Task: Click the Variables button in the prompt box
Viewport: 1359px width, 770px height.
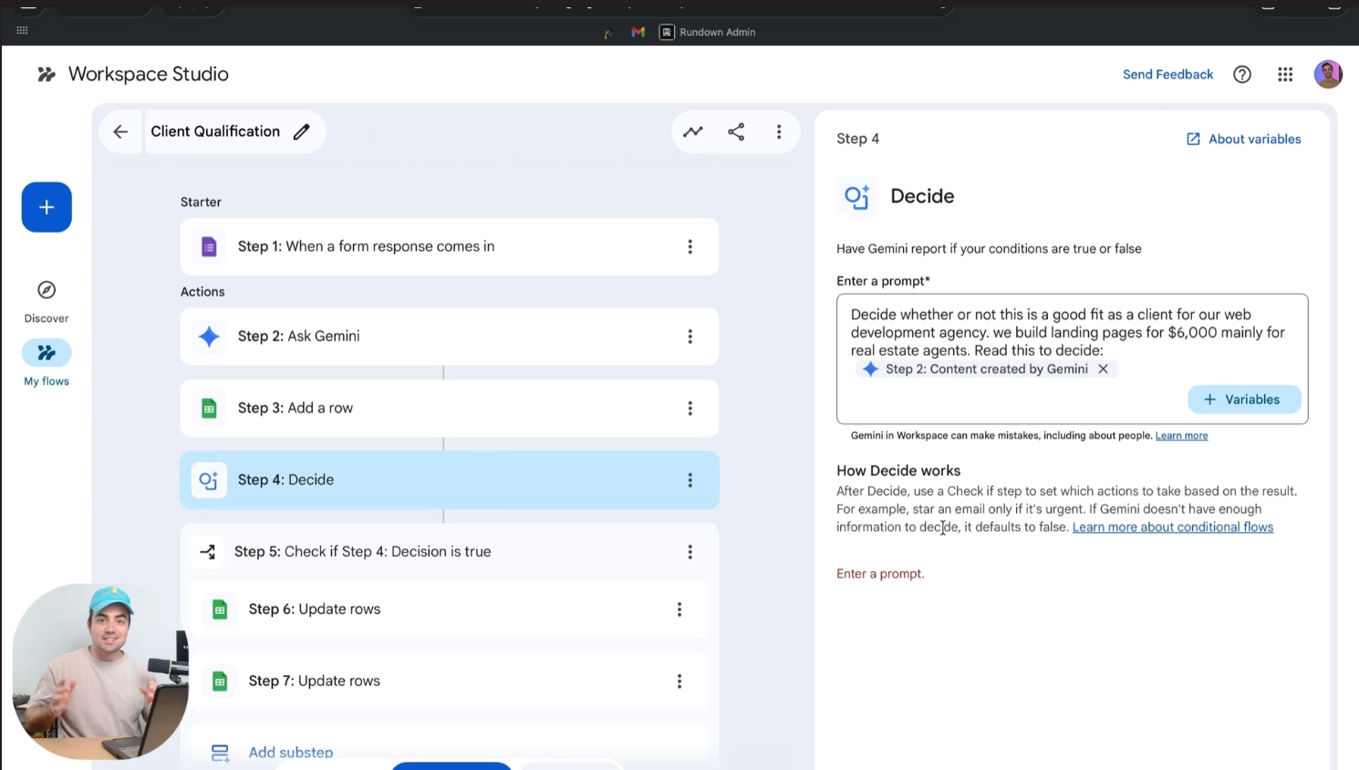Action: pos(1244,399)
